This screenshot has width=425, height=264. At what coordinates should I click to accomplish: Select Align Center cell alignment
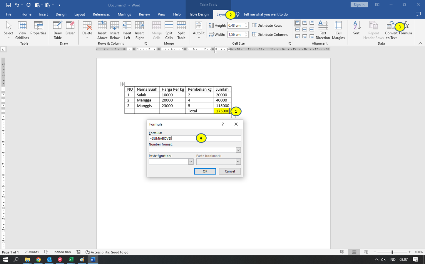[305, 30]
